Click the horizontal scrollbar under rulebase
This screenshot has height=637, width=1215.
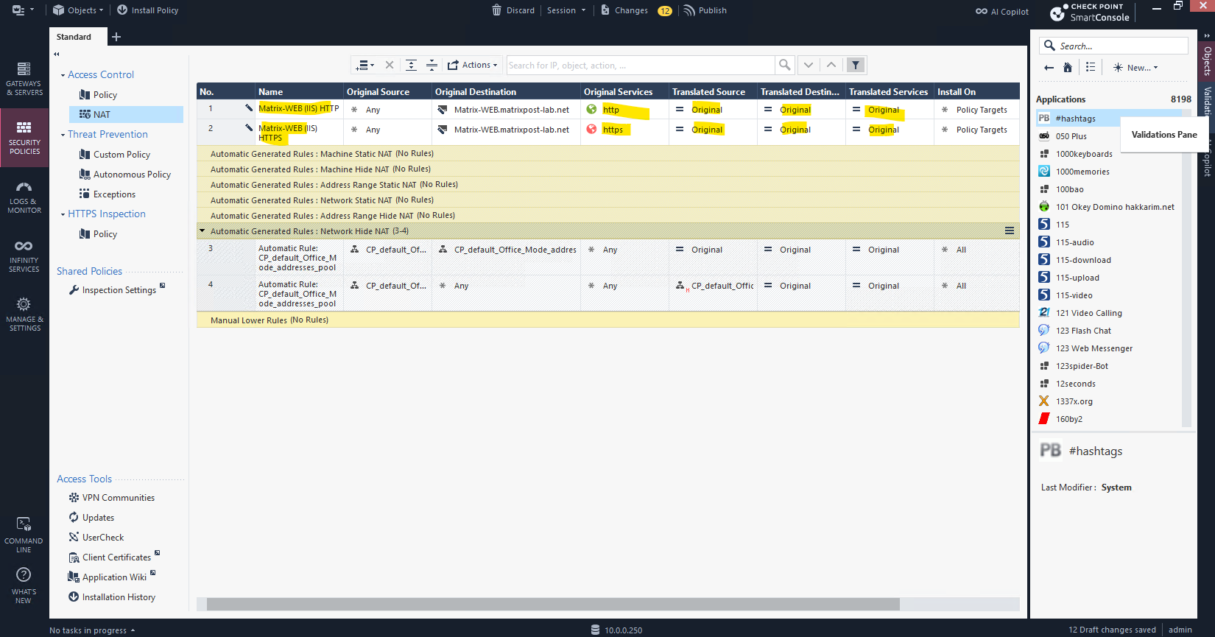[x=552, y=604]
